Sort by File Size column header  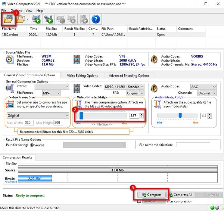point(51,29)
